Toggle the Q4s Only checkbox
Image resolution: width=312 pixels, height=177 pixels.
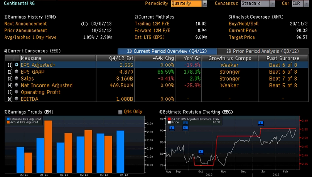click(120, 112)
